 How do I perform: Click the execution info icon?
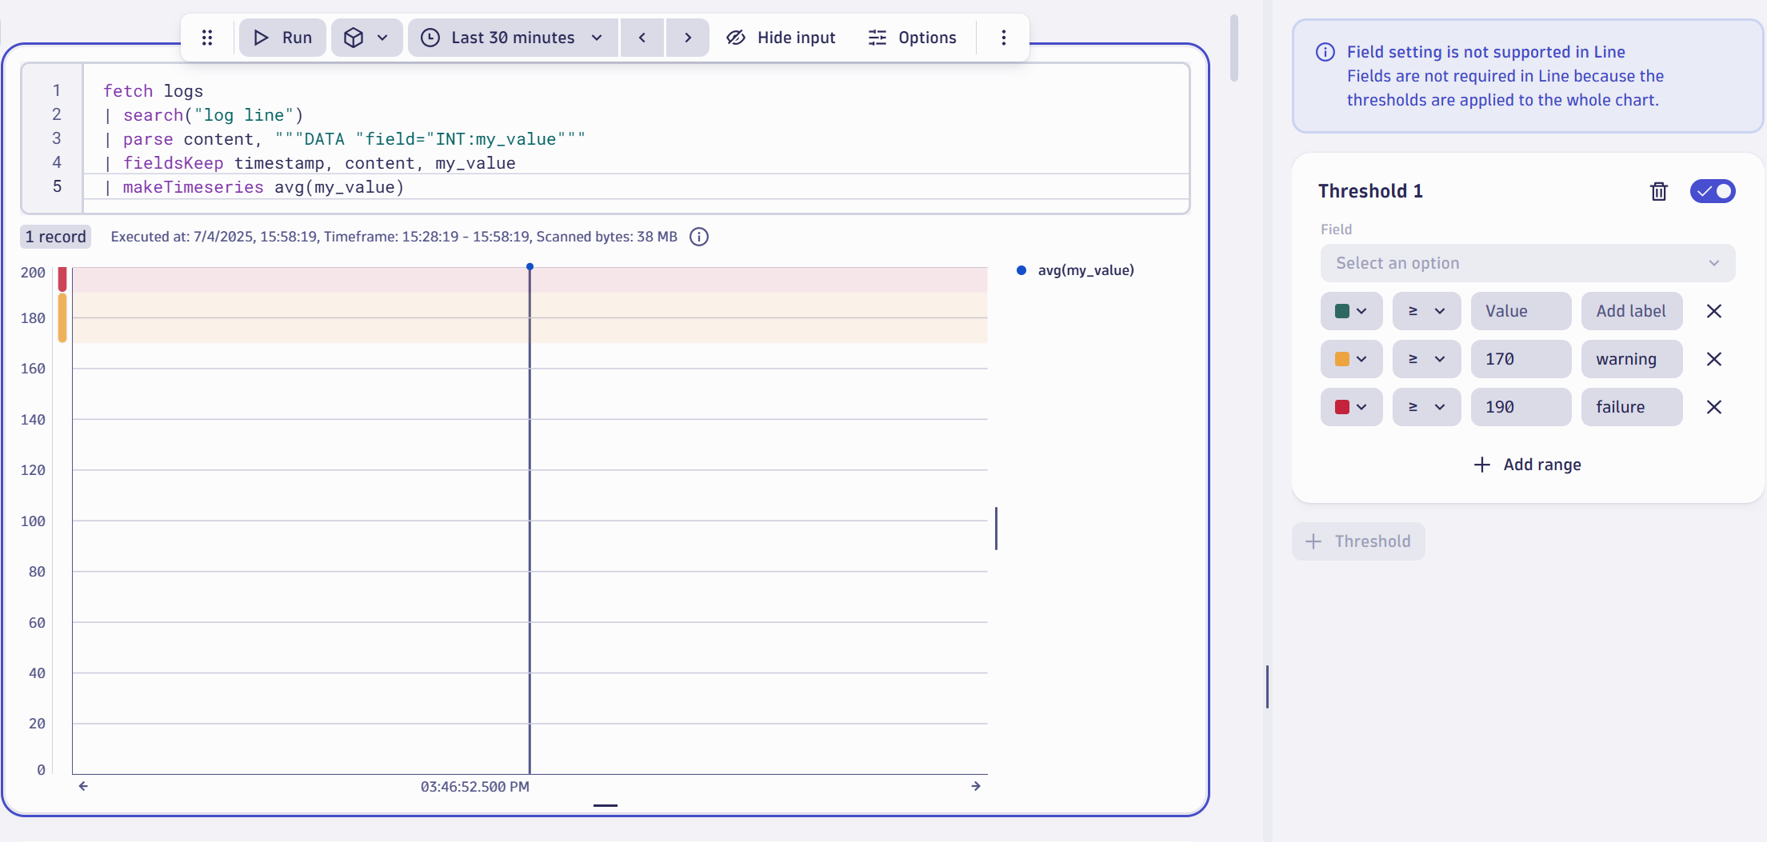(699, 237)
